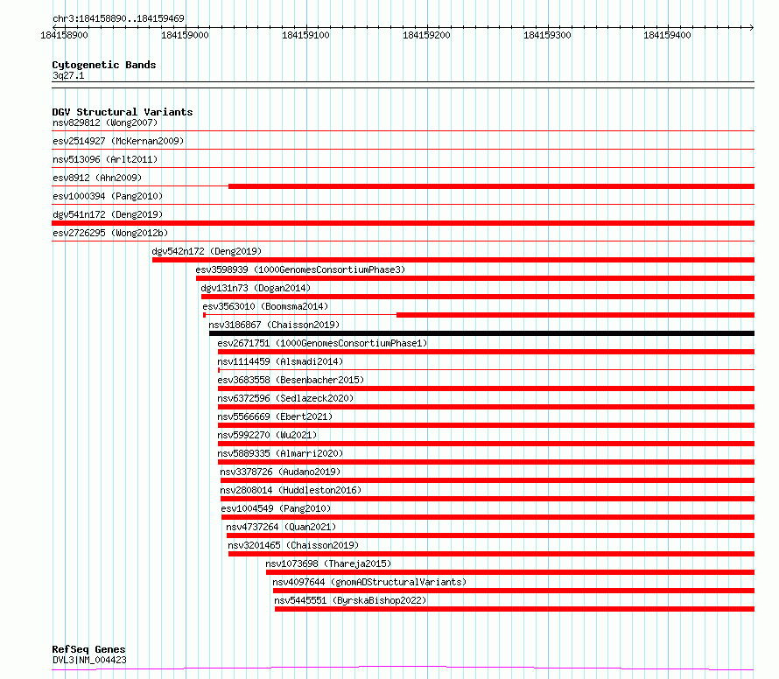The height and width of the screenshot is (679, 779).
Task: Select esv2671751 (1000GenomesConsortiumPhase1) label
Action: point(322,343)
